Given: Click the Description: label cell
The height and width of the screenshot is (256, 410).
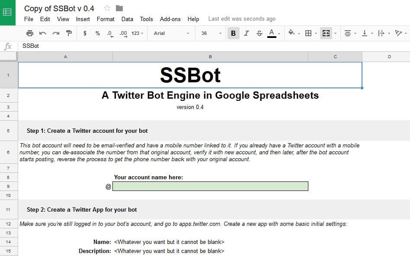Looking at the screenshot, I should point(95,251).
